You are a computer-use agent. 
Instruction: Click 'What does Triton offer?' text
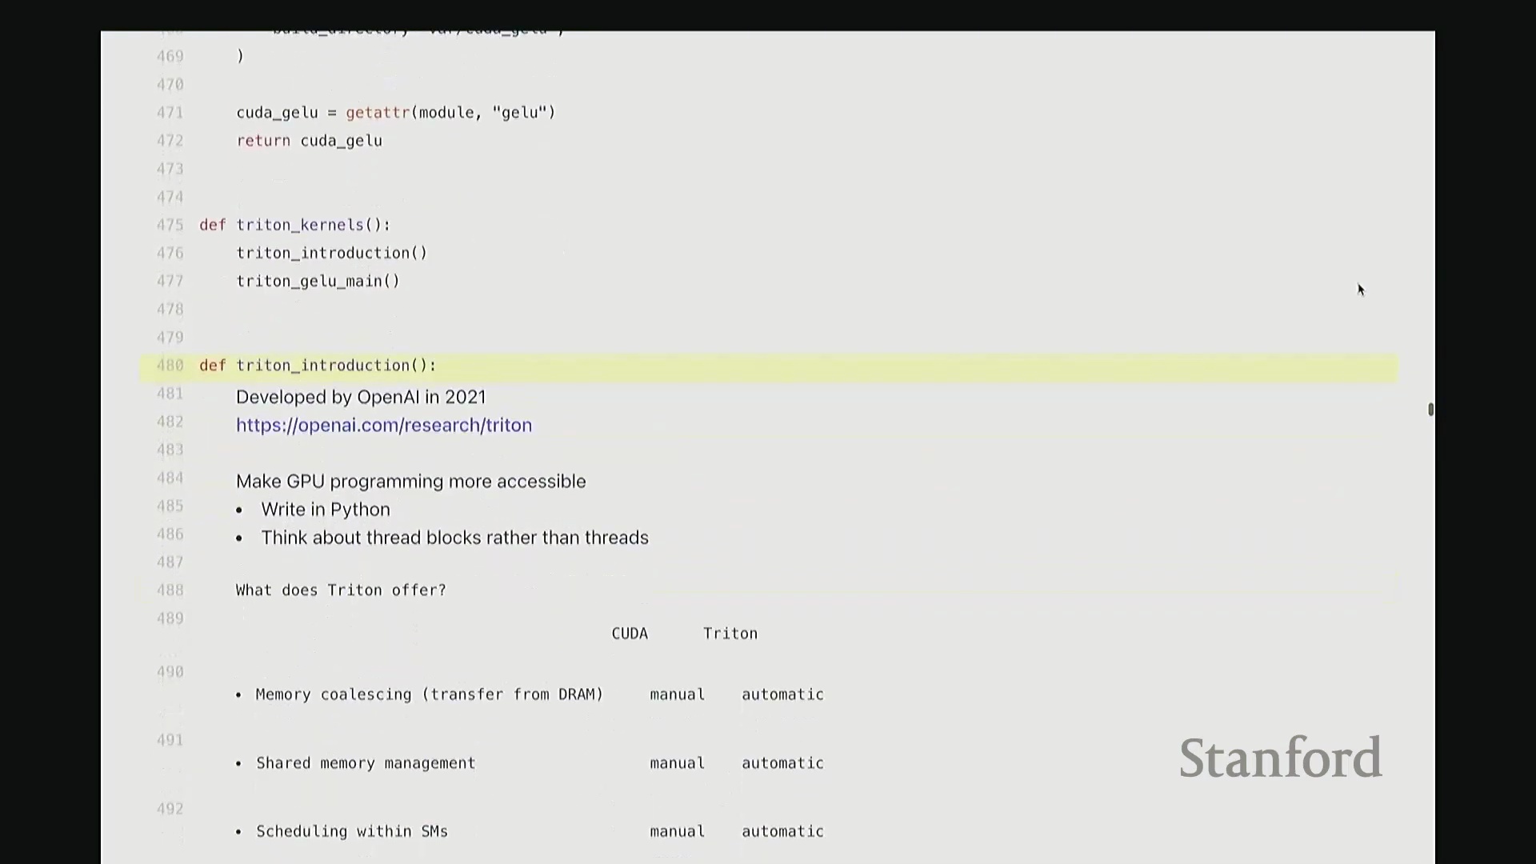(x=341, y=590)
